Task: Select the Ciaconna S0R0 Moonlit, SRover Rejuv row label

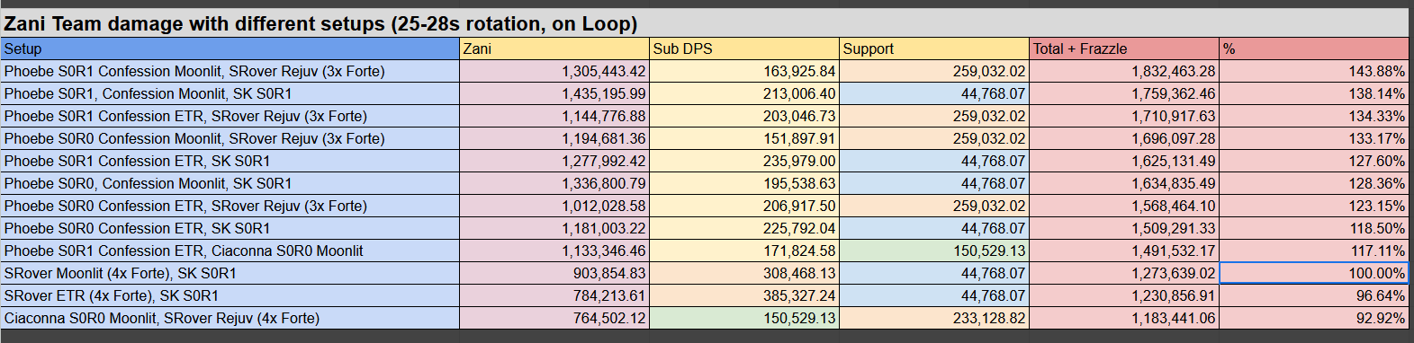Action: [x=230, y=318]
